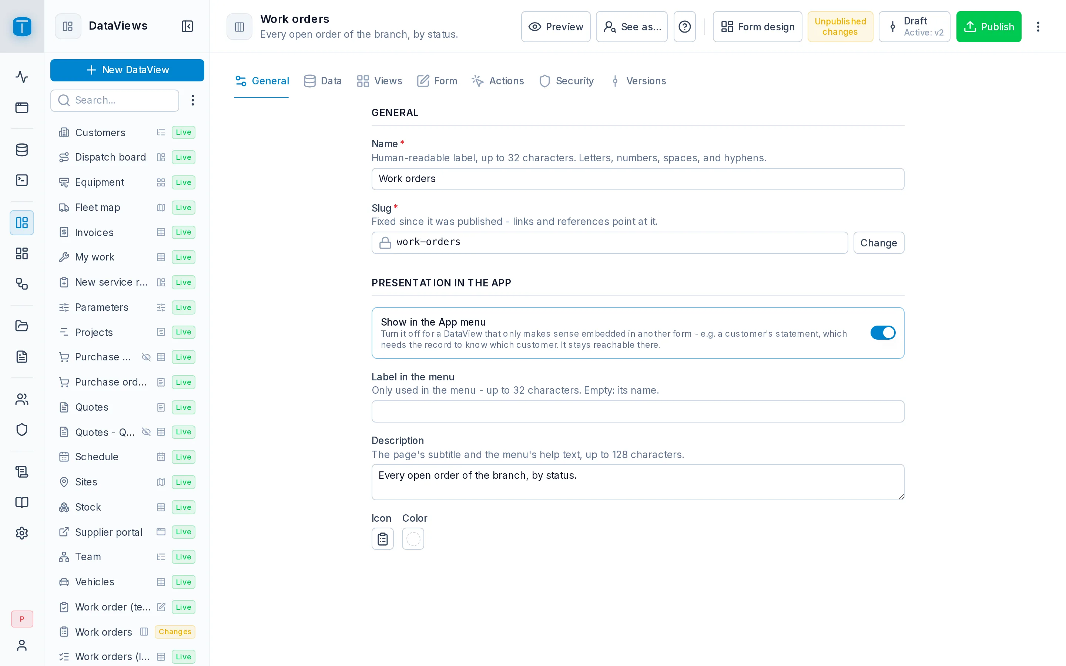1066x666 pixels.
Task: Open the book documentation icon in left rail
Action: click(x=21, y=502)
